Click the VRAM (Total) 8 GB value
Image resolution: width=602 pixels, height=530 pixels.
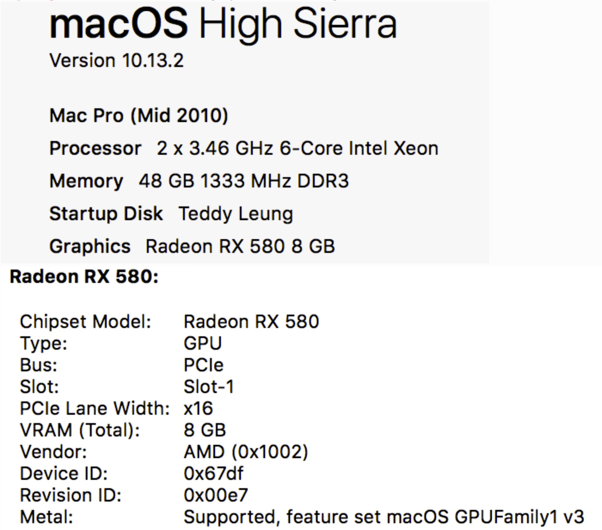point(205,430)
